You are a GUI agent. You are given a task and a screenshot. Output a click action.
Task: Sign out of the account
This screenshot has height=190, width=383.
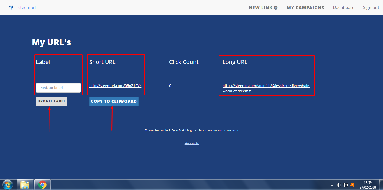coord(371,8)
